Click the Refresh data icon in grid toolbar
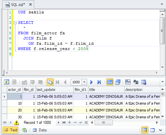Image resolution: width=166 pixels, height=135 pixels. 7,82
